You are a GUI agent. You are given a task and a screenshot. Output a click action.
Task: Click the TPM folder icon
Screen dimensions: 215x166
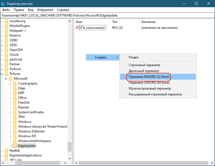pyautogui.click(x=15, y=117)
